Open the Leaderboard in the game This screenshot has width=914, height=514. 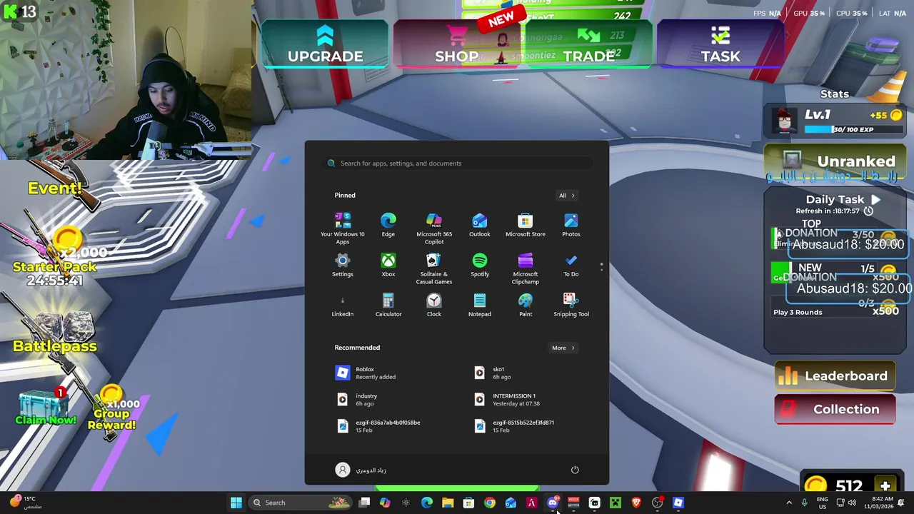click(835, 376)
